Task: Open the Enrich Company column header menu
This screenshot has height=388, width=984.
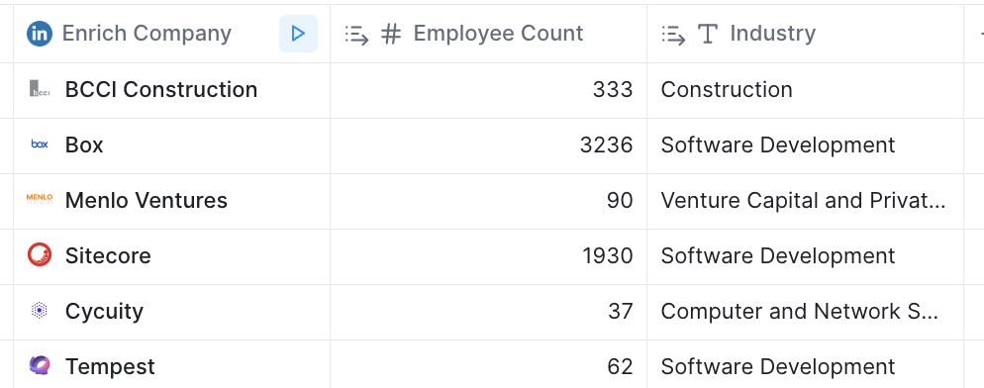Action: tap(147, 34)
